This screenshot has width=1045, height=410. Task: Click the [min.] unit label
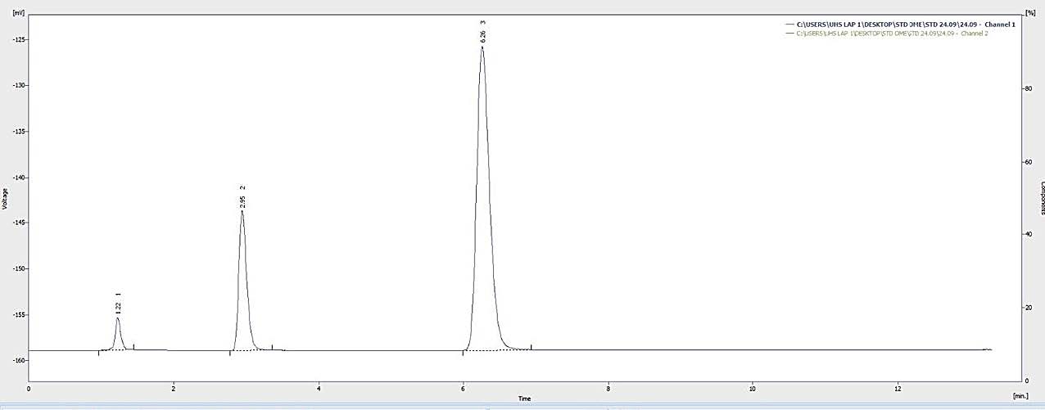pos(1020,395)
